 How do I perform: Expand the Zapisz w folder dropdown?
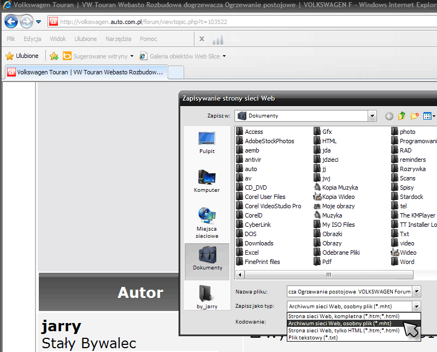point(372,116)
